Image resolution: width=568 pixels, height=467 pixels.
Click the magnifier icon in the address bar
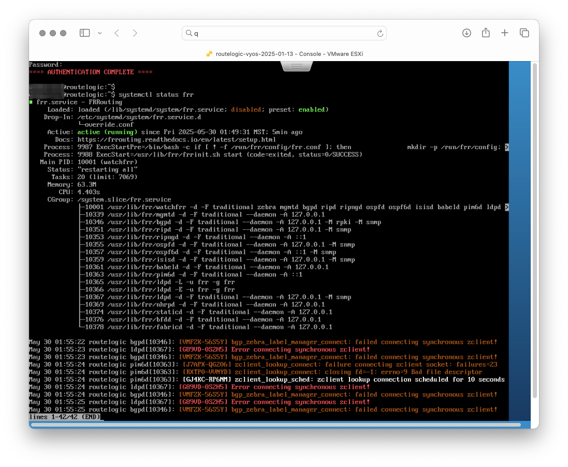(x=189, y=33)
